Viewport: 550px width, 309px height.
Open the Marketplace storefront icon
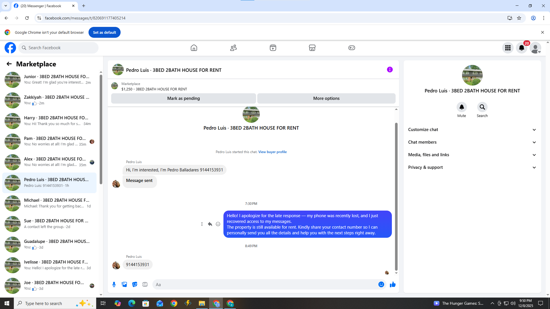point(312,48)
